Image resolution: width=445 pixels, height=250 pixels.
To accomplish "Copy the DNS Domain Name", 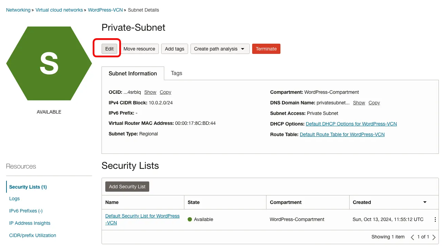I will [374, 103].
